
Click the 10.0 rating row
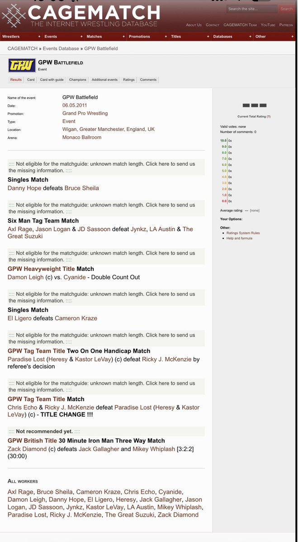226,140
